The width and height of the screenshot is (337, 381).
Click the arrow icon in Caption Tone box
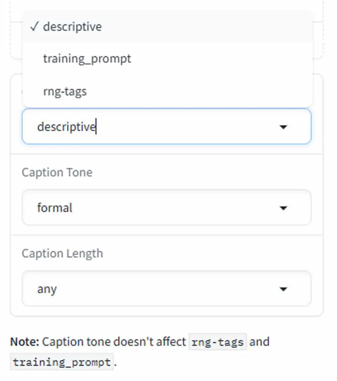tap(283, 208)
